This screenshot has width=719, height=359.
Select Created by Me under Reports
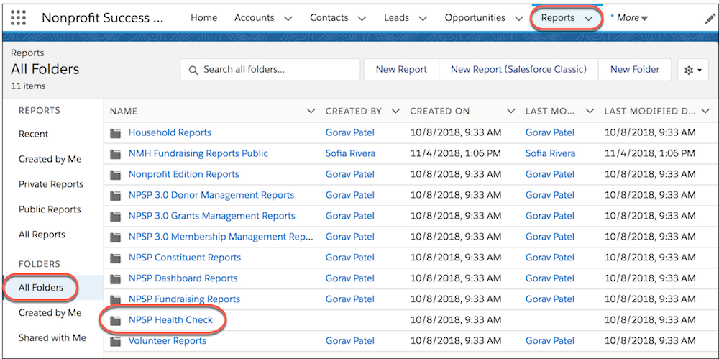pos(50,159)
